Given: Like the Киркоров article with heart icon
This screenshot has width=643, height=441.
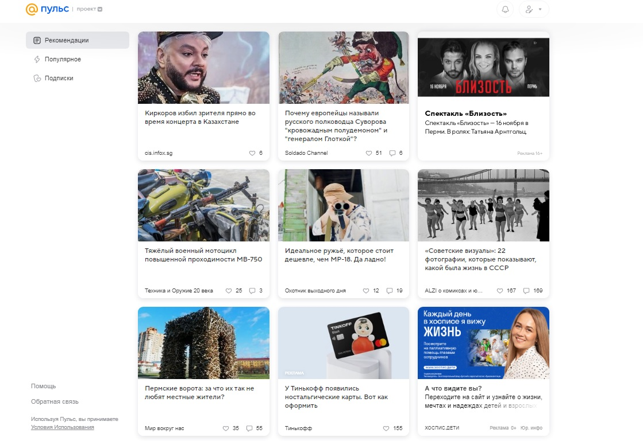Looking at the screenshot, I should point(252,153).
